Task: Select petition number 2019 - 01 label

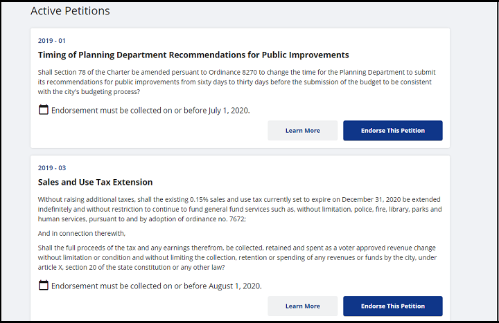Action: click(51, 41)
